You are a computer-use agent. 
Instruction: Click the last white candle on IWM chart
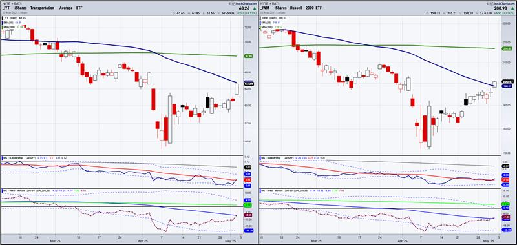tap(495, 84)
